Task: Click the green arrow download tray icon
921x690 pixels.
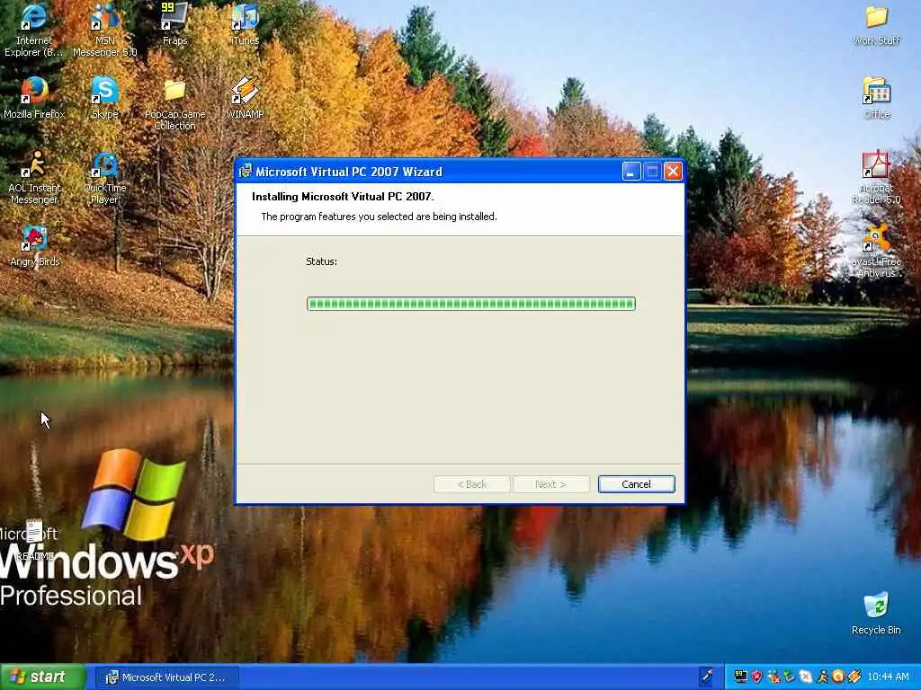Action: click(x=790, y=677)
